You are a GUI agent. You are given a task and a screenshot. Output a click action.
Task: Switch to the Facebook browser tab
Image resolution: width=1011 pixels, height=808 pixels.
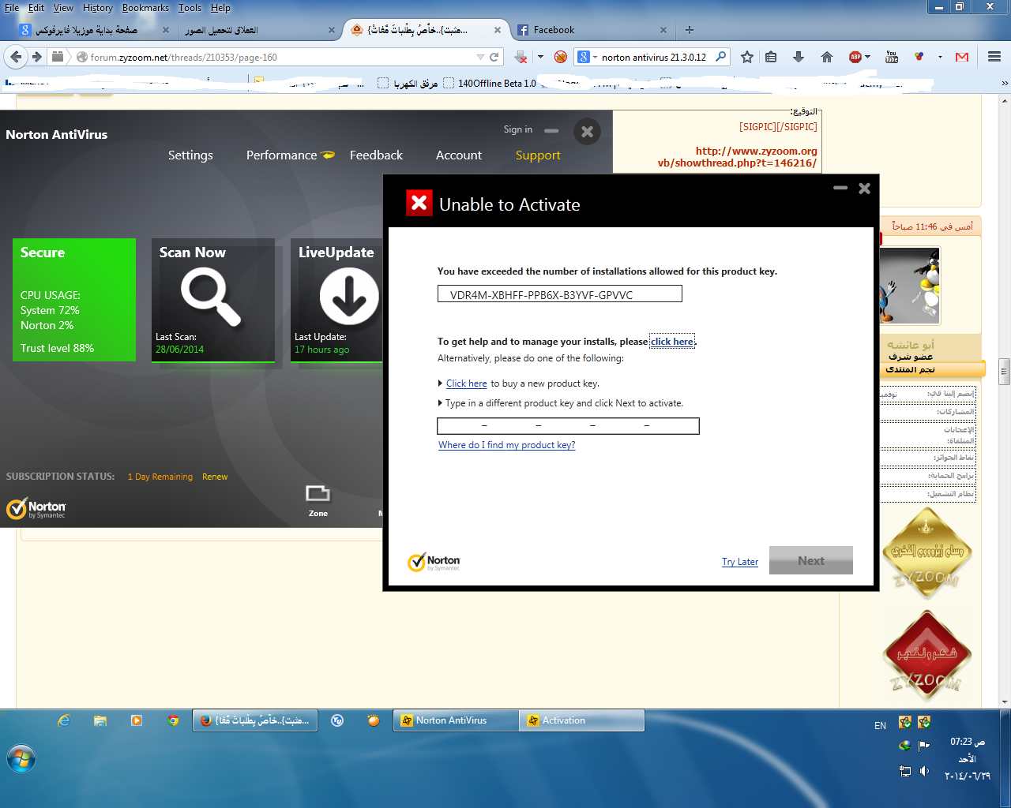(590, 30)
